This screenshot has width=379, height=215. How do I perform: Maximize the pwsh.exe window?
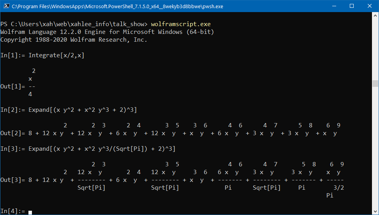click(352, 6)
